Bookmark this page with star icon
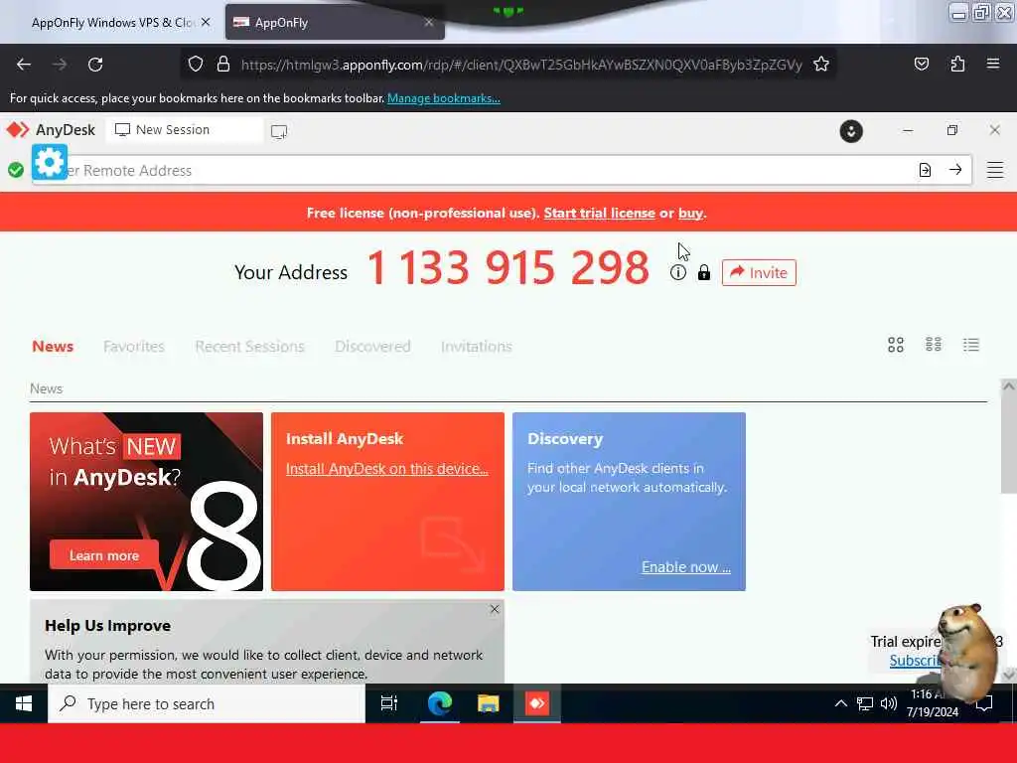This screenshot has height=763, width=1017. [x=821, y=65]
